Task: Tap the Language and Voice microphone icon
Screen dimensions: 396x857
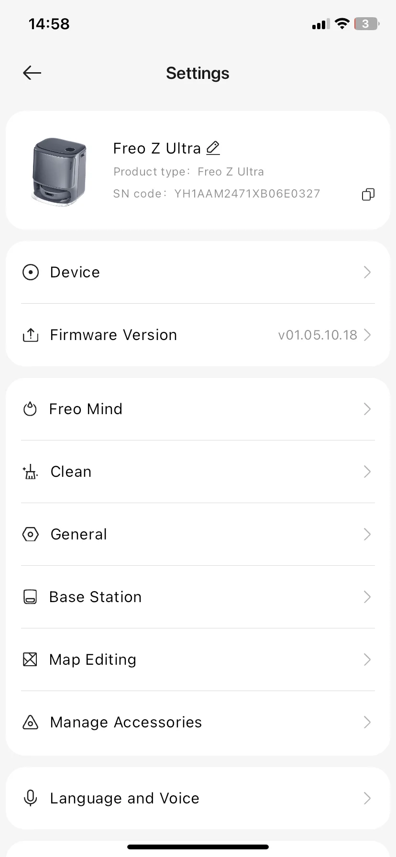Action: (30, 798)
